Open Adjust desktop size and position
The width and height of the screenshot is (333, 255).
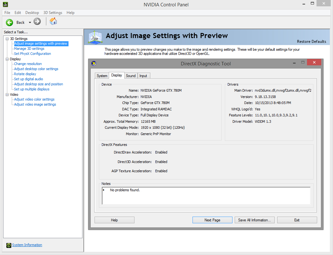point(38,84)
